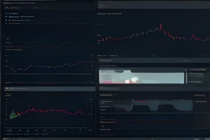
Task: Click the tallest red spike on the top-right chart
Action: [x=161, y=27]
